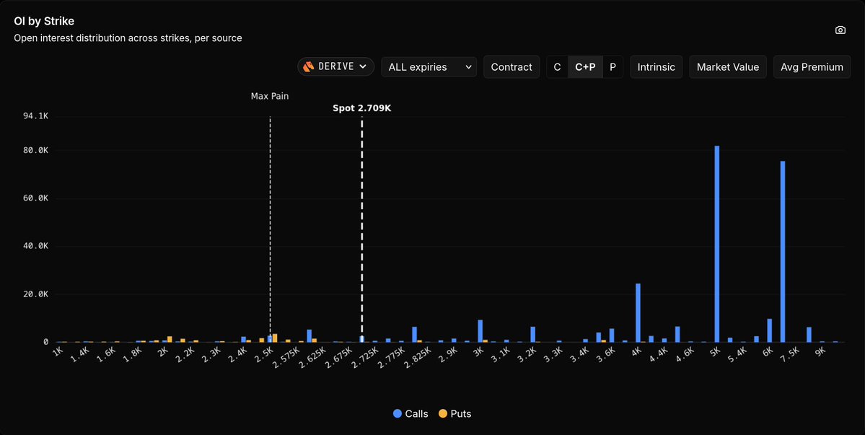Click the 6K strike axis label
Image resolution: width=865 pixels, height=435 pixels.
point(768,351)
